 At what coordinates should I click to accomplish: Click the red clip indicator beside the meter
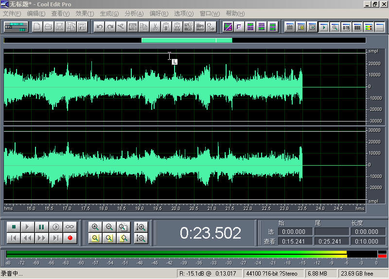click(x=382, y=256)
